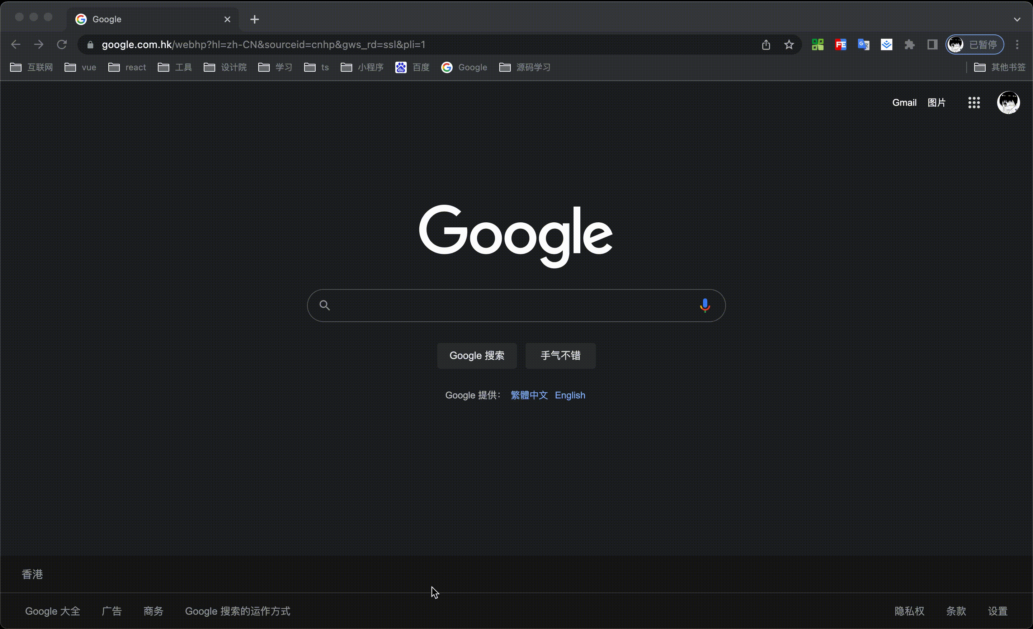Click the 手气不错 button
This screenshot has height=629, width=1033.
click(x=560, y=355)
